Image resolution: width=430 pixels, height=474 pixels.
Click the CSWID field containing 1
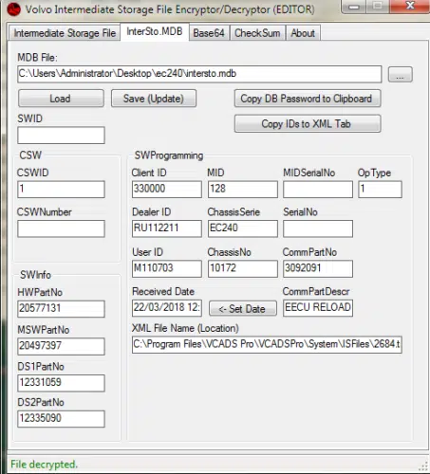coord(61,190)
